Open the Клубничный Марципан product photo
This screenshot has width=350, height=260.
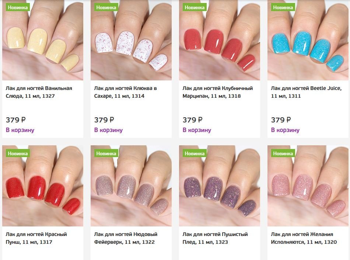(x=220, y=40)
